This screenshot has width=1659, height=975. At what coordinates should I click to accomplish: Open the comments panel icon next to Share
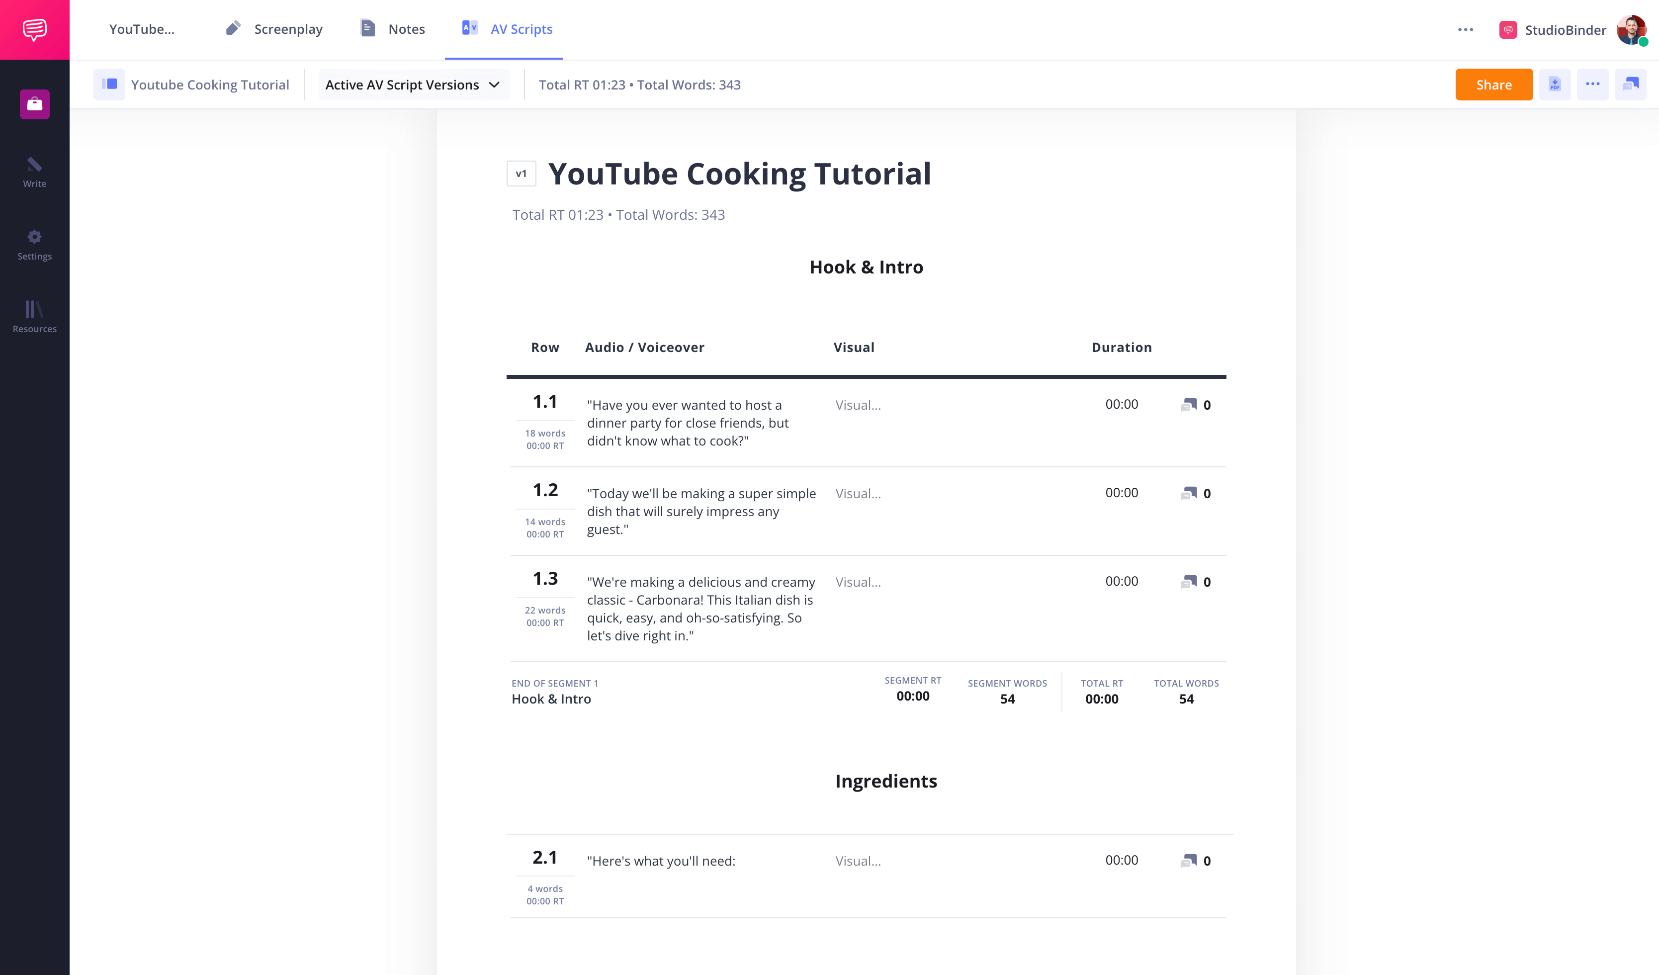(1630, 84)
